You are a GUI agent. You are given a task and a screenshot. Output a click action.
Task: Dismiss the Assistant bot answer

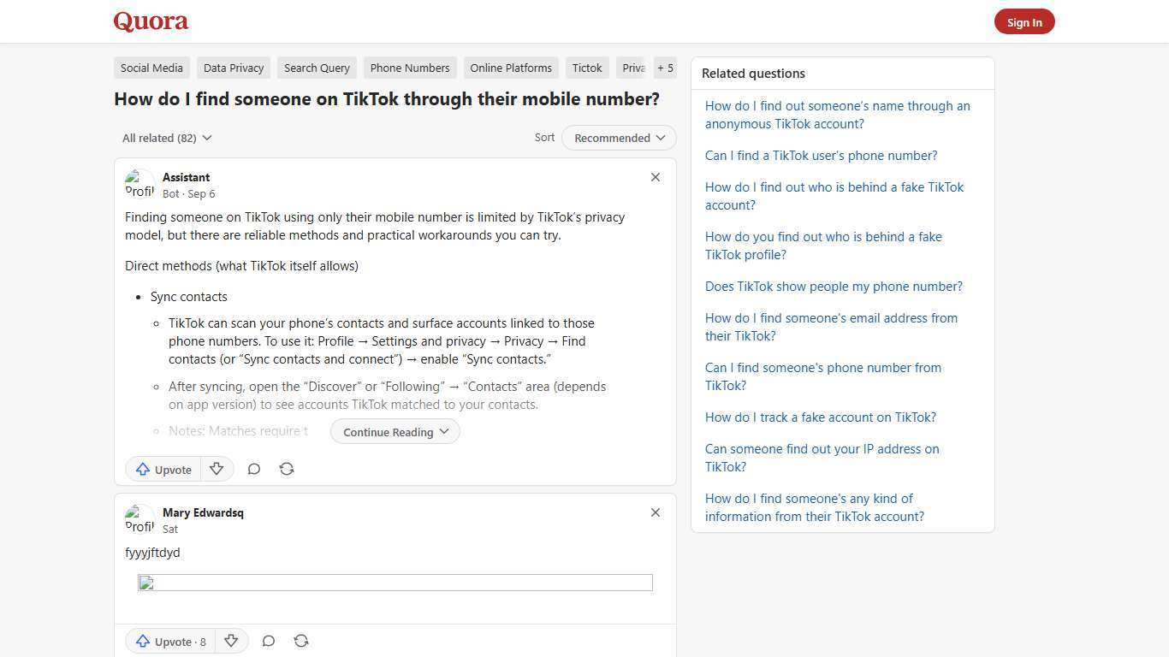click(x=655, y=177)
